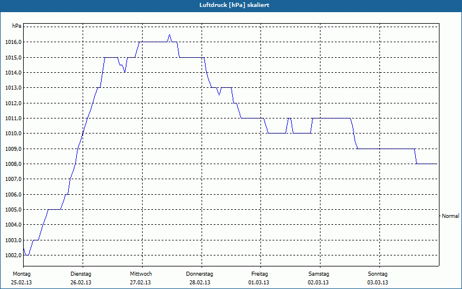Click the 1008,0 axis value

coord(13,164)
